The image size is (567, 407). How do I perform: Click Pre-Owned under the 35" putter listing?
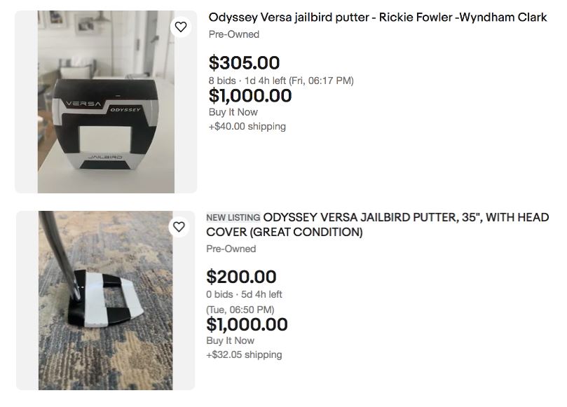point(231,249)
